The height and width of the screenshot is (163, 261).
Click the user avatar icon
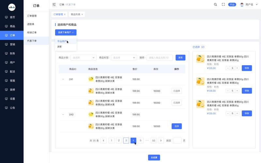click(242, 5)
